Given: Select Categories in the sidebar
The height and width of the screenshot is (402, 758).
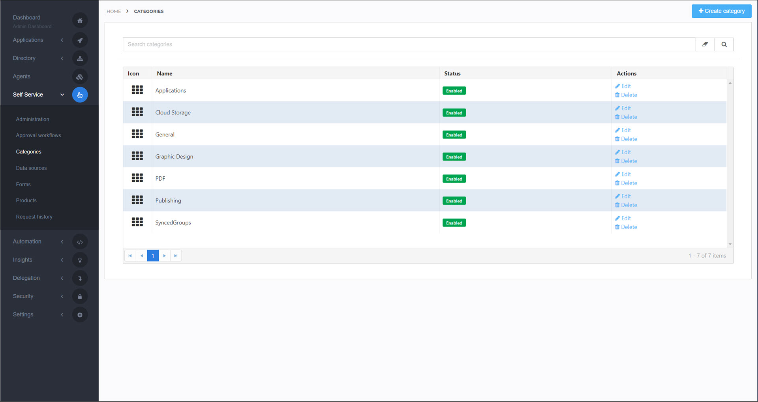Looking at the screenshot, I should coord(28,152).
